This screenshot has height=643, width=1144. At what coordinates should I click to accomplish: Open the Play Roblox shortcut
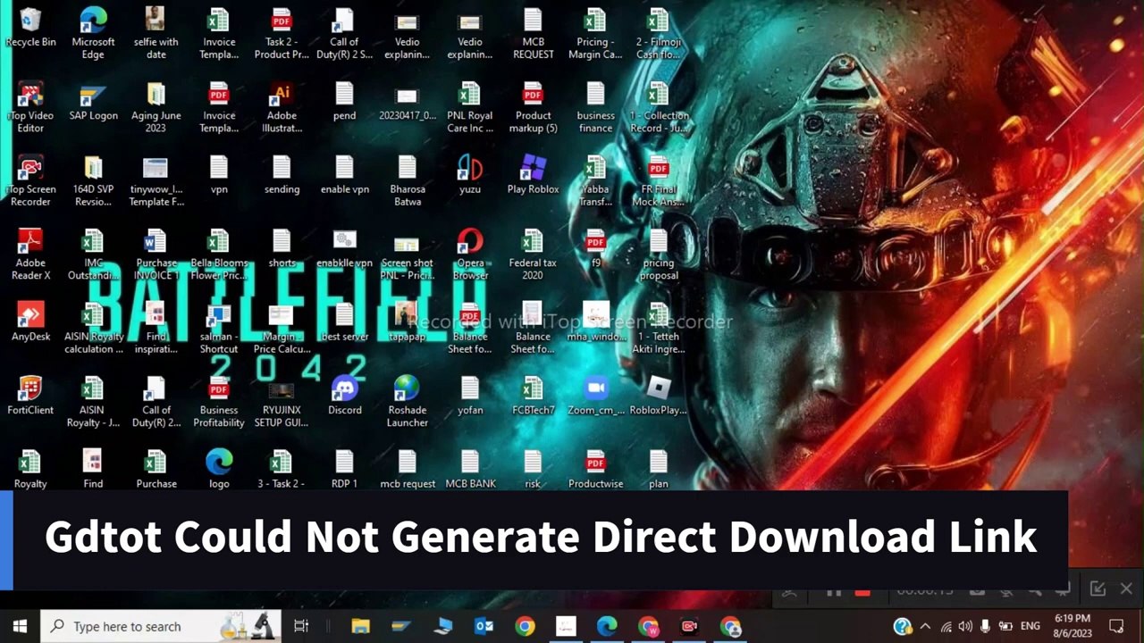[533, 174]
